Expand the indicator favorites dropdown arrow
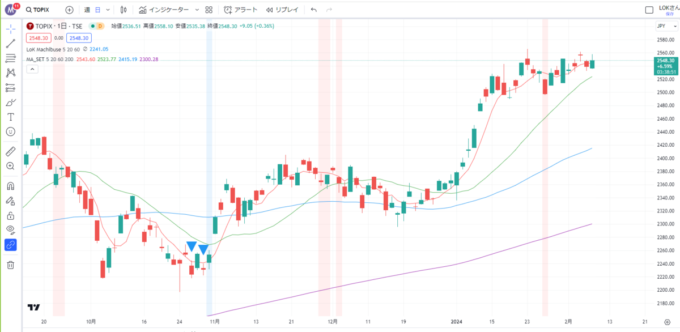Image resolution: width=680 pixels, height=332 pixels. [197, 10]
